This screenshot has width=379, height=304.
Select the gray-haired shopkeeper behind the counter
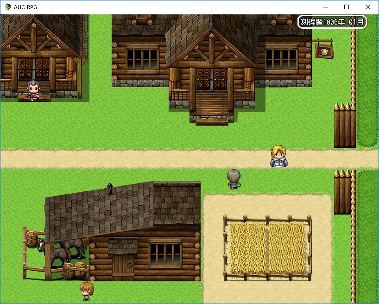[x=33, y=89]
